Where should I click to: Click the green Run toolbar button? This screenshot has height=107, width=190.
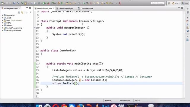tap(44, 3)
